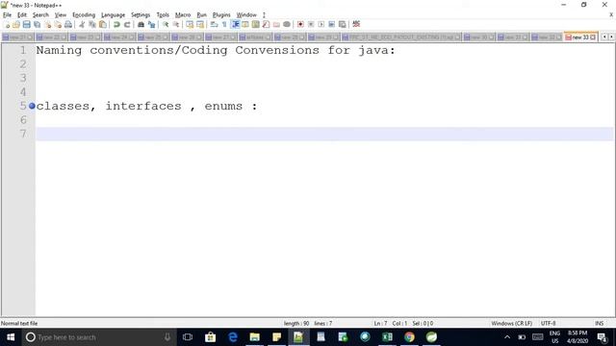
Task: Create a new document via toolbar New icon
Action: [7, 24]
